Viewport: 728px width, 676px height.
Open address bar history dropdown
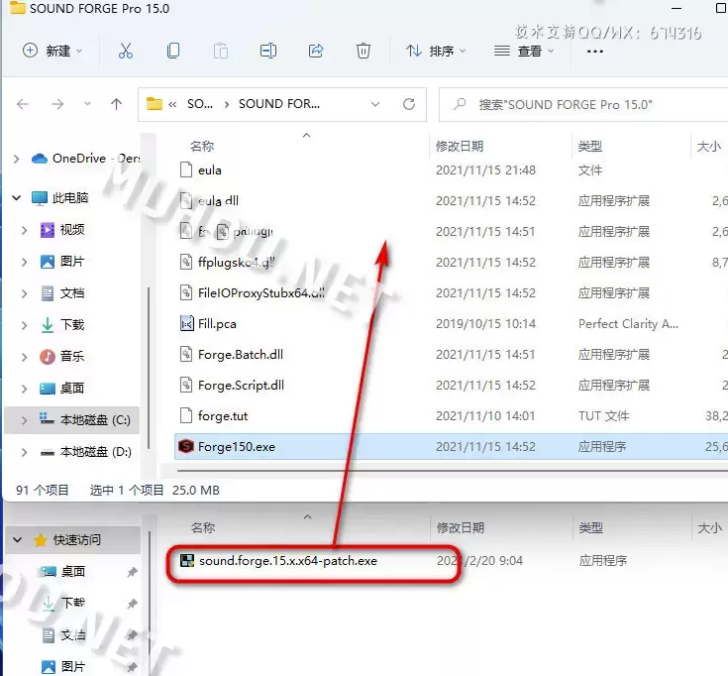point(375,104)
